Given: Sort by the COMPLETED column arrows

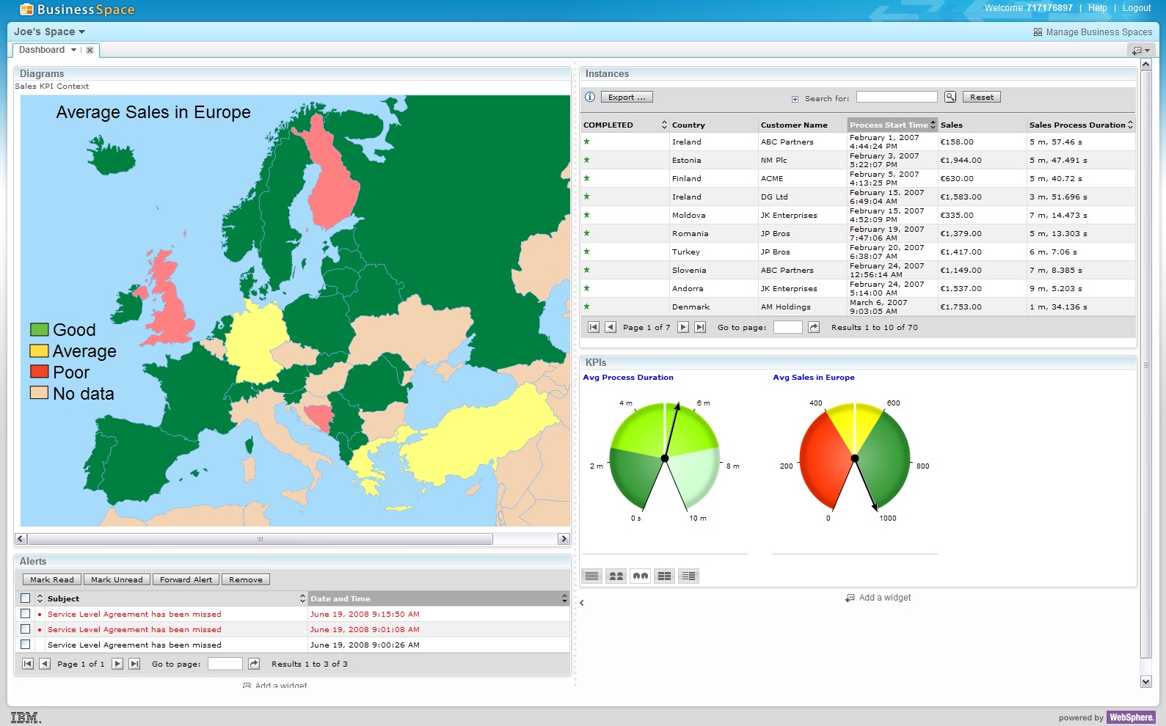Looking at the screenshot, I should coord(664,125).
